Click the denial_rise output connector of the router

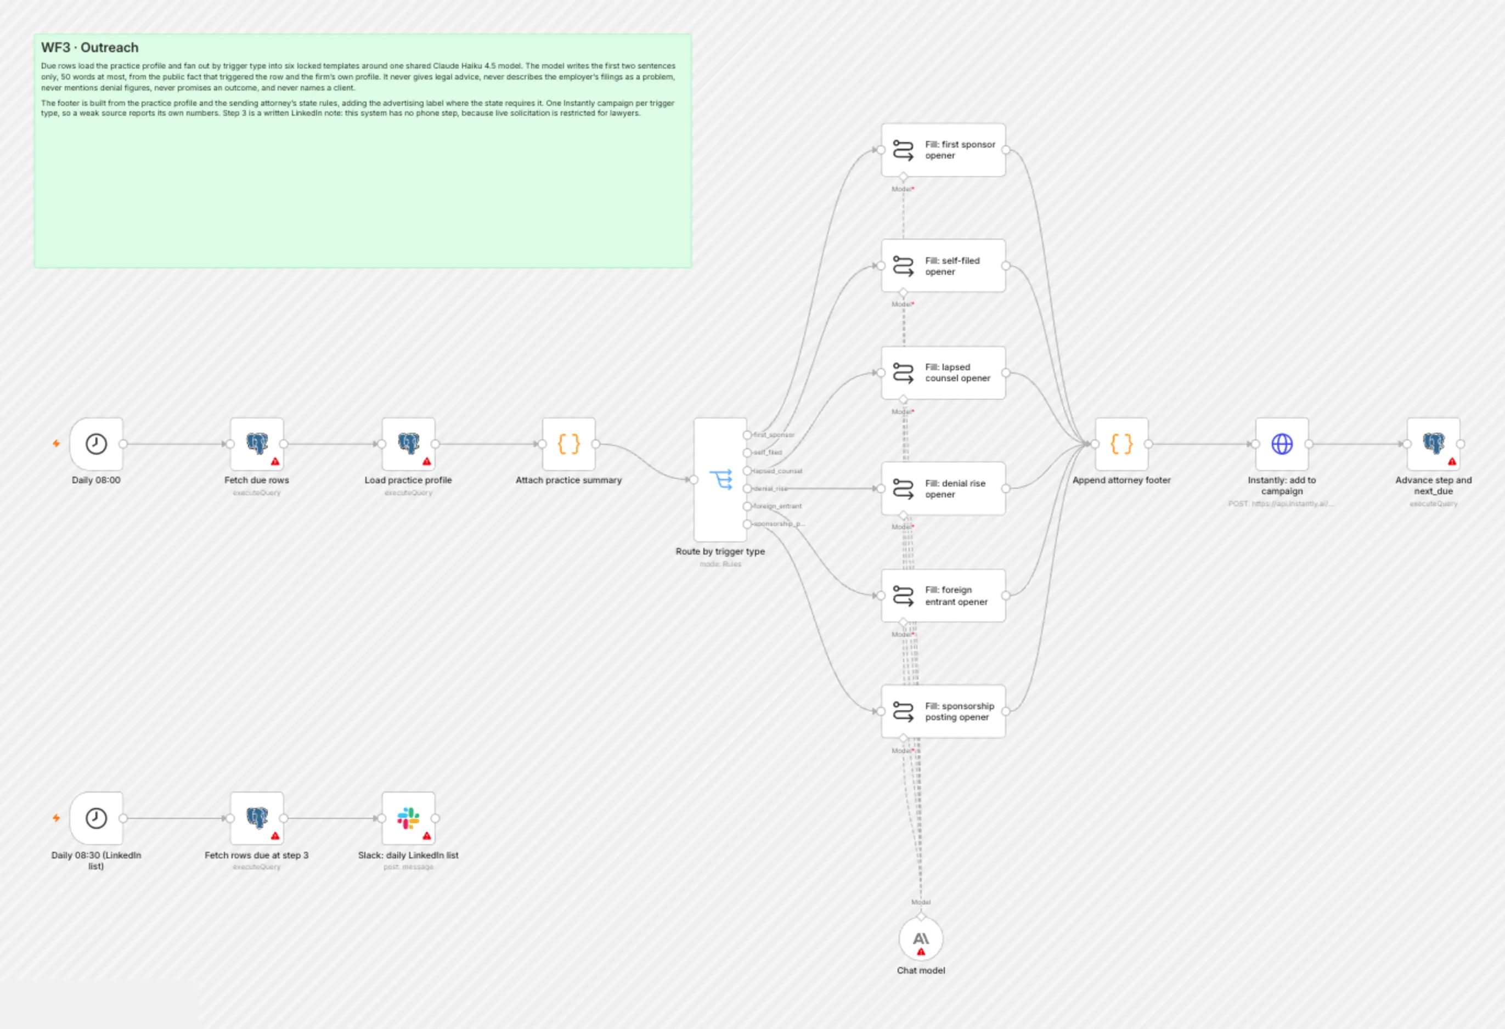(x=747, y=488)
